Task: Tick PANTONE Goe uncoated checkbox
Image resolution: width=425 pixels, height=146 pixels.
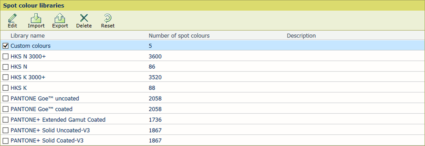Action: (5, 99)
